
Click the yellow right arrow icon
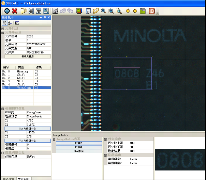(x=135, y=11)
